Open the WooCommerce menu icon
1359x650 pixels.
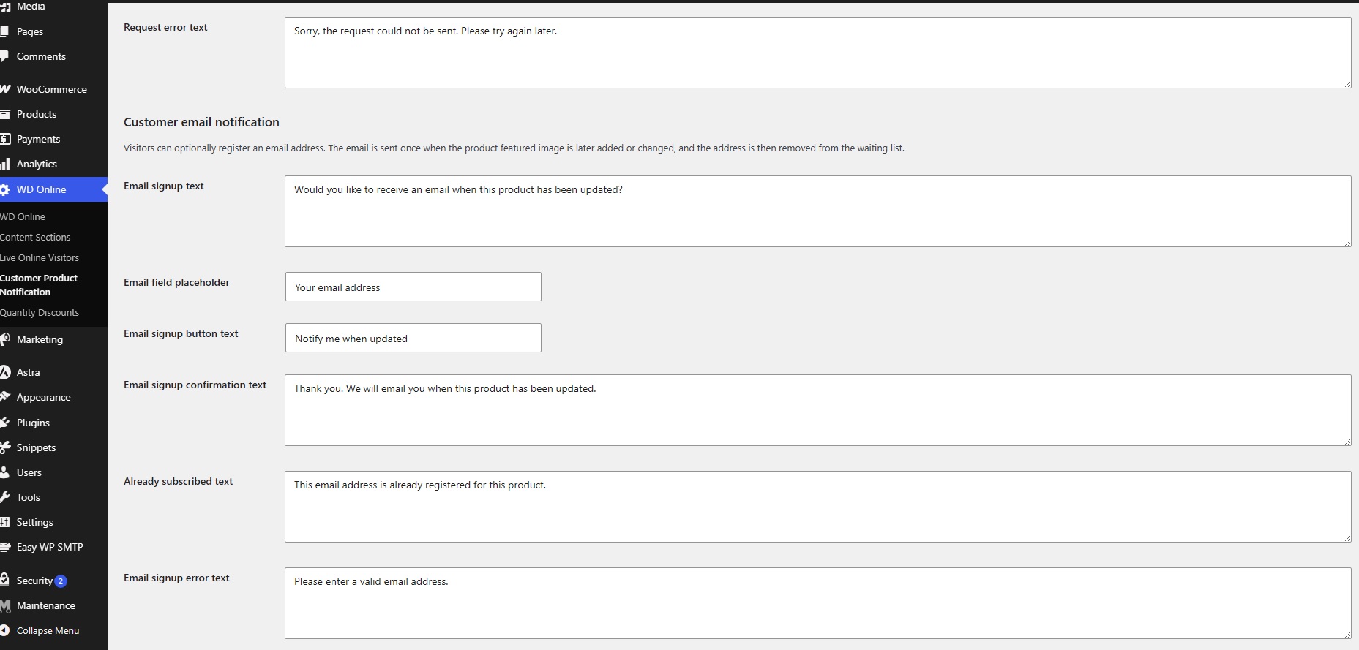pyautogui.click(x=4, y=89)
